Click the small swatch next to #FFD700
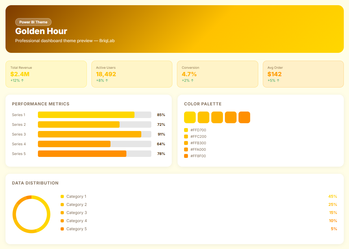Screen dimensions: 349x249 click(x=186, y=130)
